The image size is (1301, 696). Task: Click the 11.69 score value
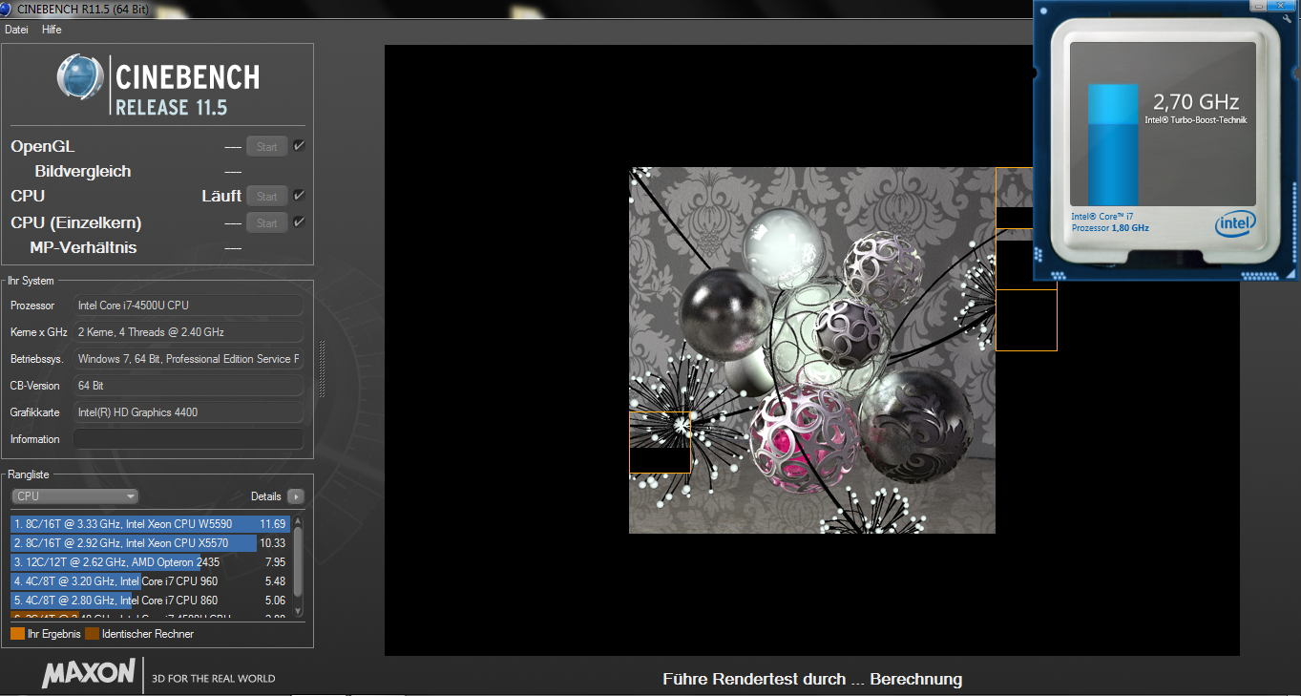tap(273, 524)
